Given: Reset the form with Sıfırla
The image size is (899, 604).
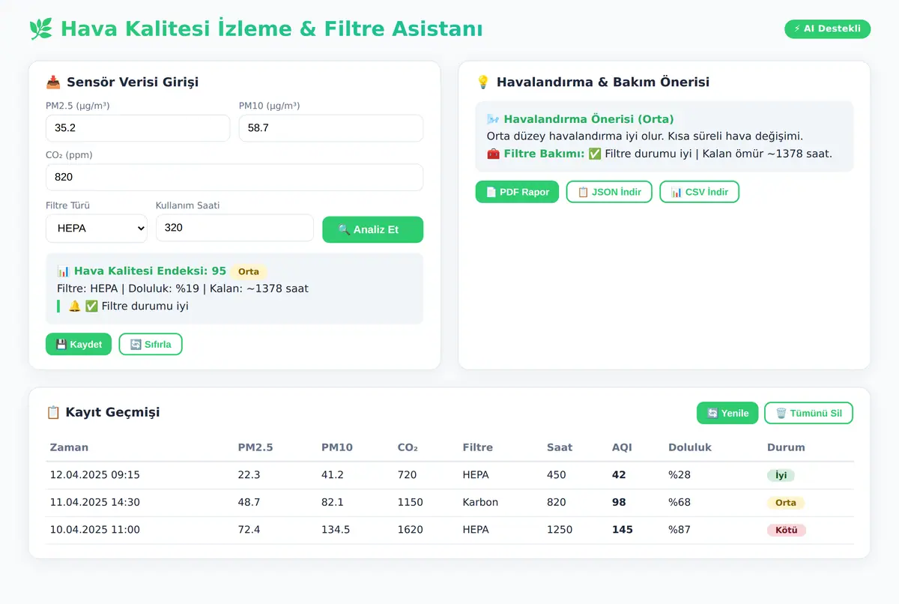Looking at the screenshot, I should coord(151,344).
